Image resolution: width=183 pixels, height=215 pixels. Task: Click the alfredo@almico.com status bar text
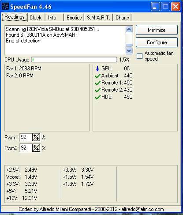pos(142,209)
